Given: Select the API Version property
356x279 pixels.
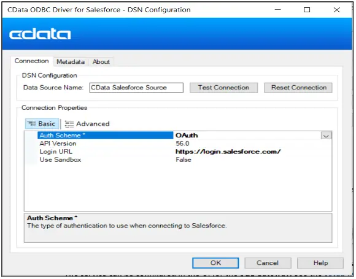Looking at the screenshot, I should (x=58, y=143).
